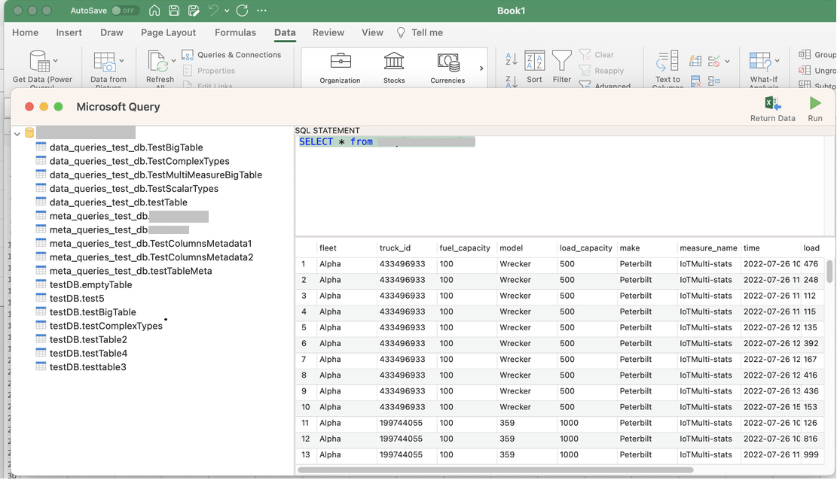The width and height of the screenshot is (837, 480).
Task: Click the Save floppy disk icon
Action: coord(174,10)
